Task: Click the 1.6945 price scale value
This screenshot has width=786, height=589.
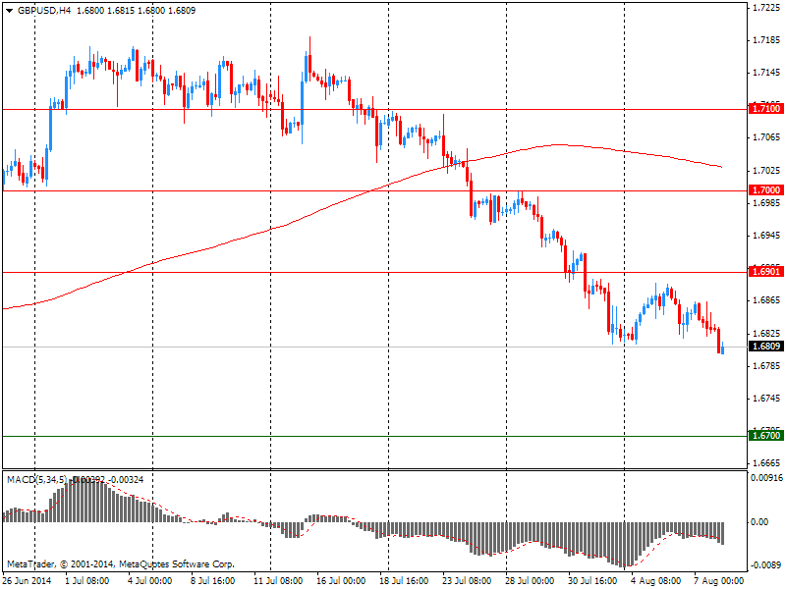Action: 766,236
